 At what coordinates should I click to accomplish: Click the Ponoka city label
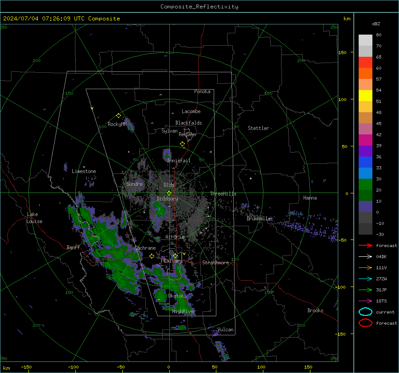[x=202, y=91]
